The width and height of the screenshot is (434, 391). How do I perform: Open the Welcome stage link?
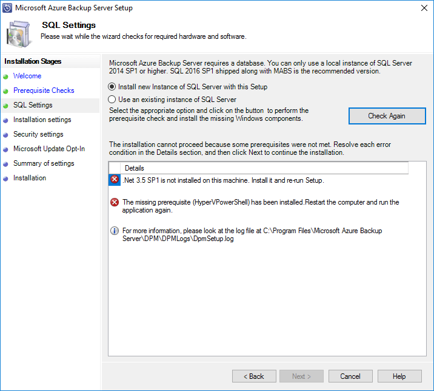(27, 76)
